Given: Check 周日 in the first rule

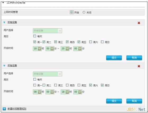Looking at the screenshot, I should 102,42.
